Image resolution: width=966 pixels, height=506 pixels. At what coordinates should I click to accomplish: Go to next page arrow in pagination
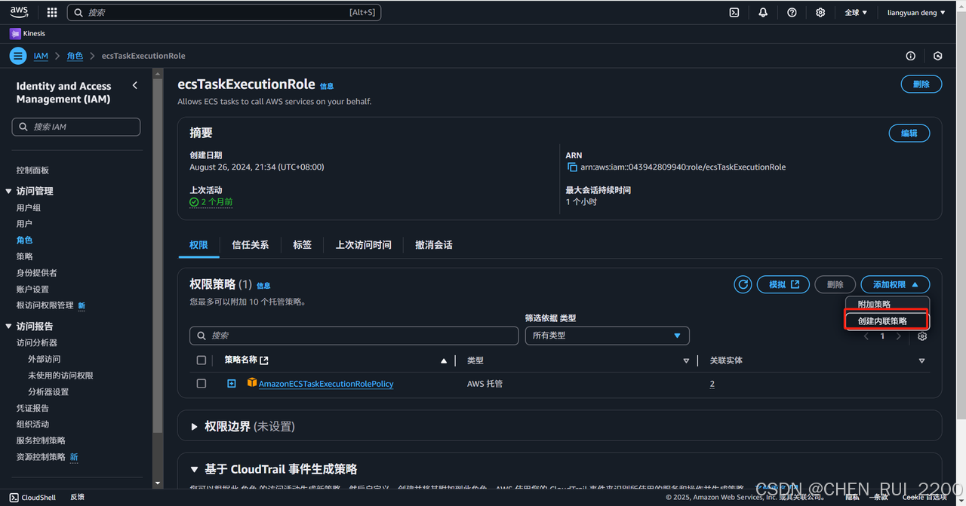point(898,336)
